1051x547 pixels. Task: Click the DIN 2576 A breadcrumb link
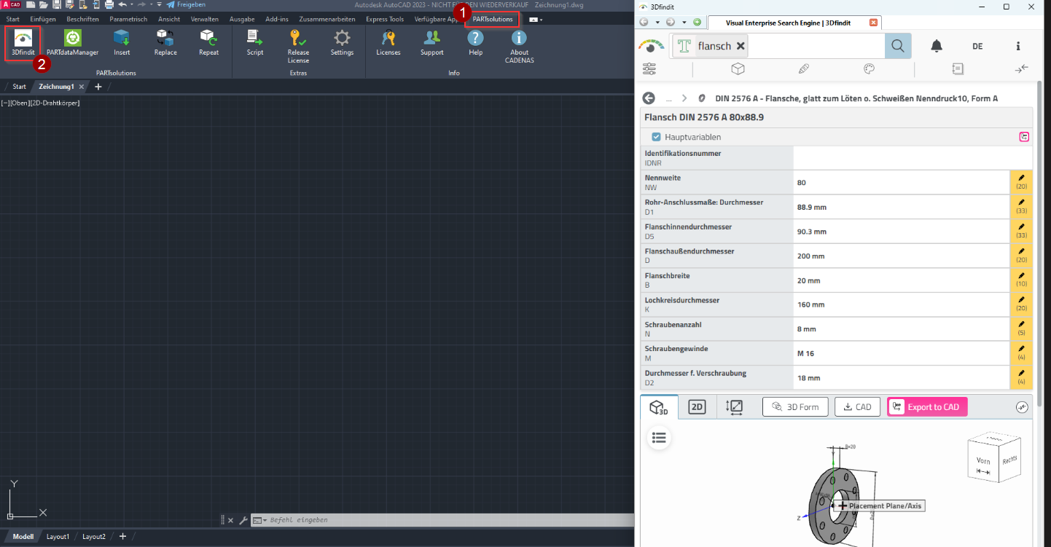tap(856, 98)
